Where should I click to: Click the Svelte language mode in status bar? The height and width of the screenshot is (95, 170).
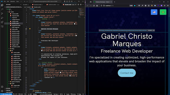[x=68, y=94]
